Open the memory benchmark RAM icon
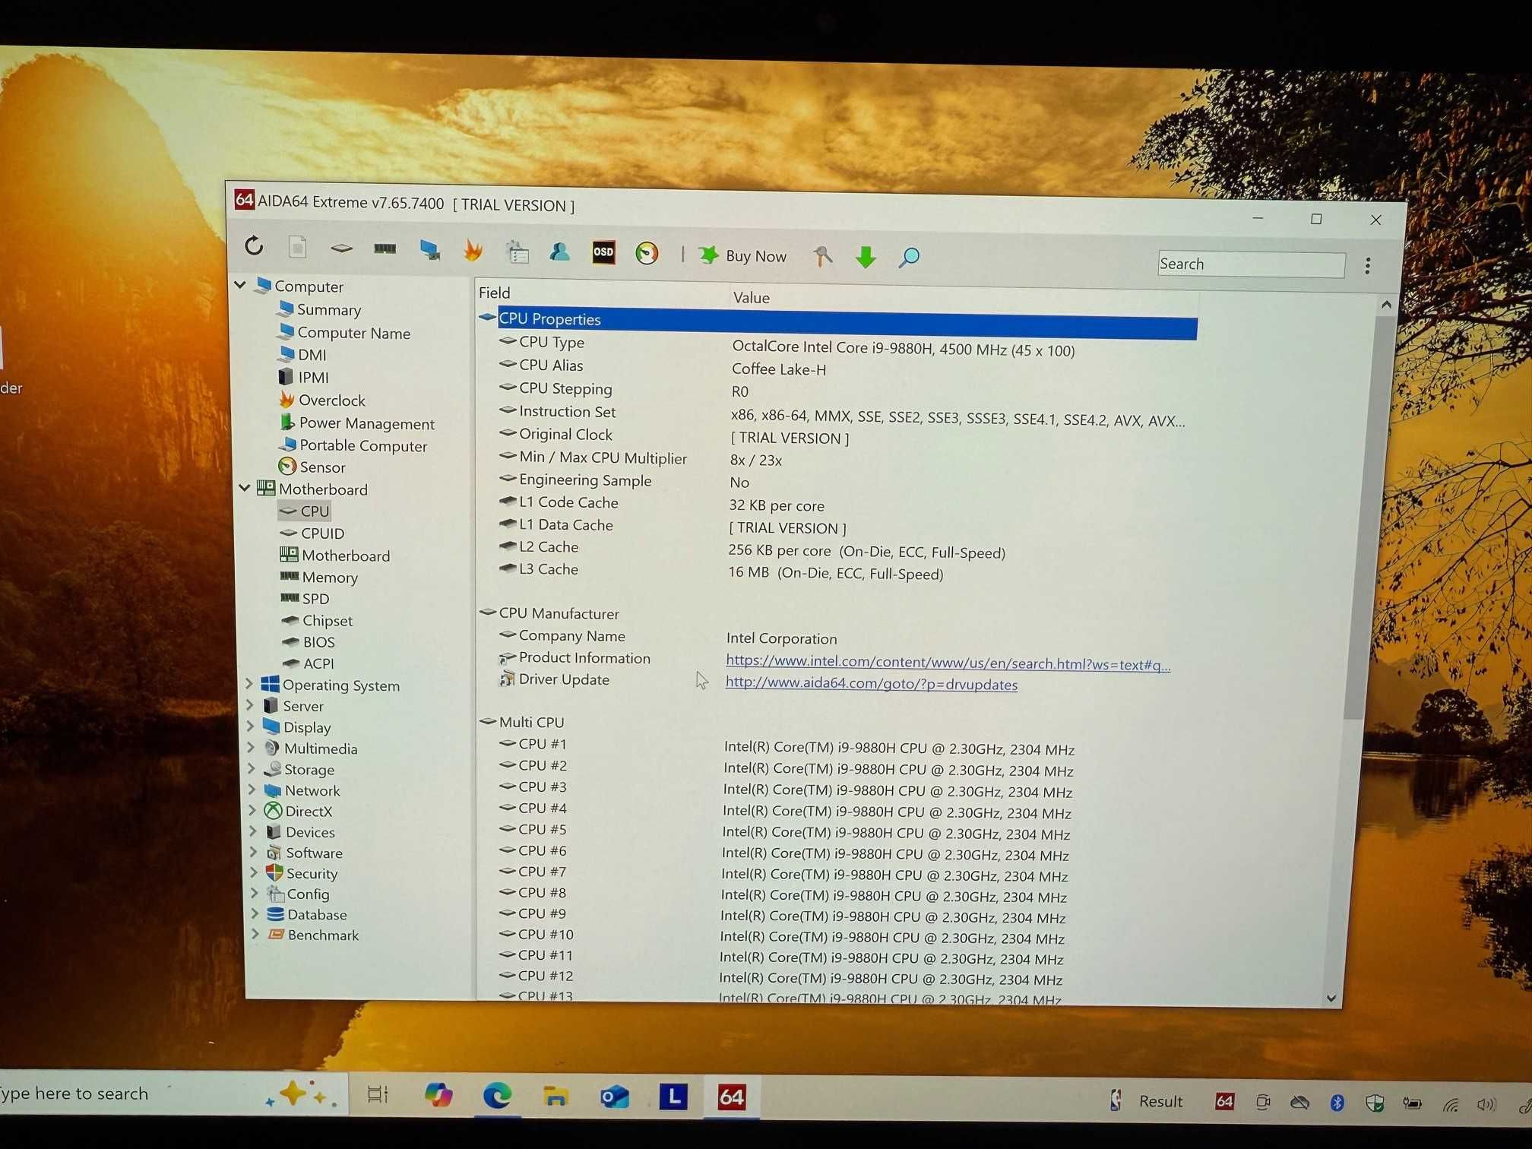This screenshot has height=1149, width=1532. click(385, 248)
